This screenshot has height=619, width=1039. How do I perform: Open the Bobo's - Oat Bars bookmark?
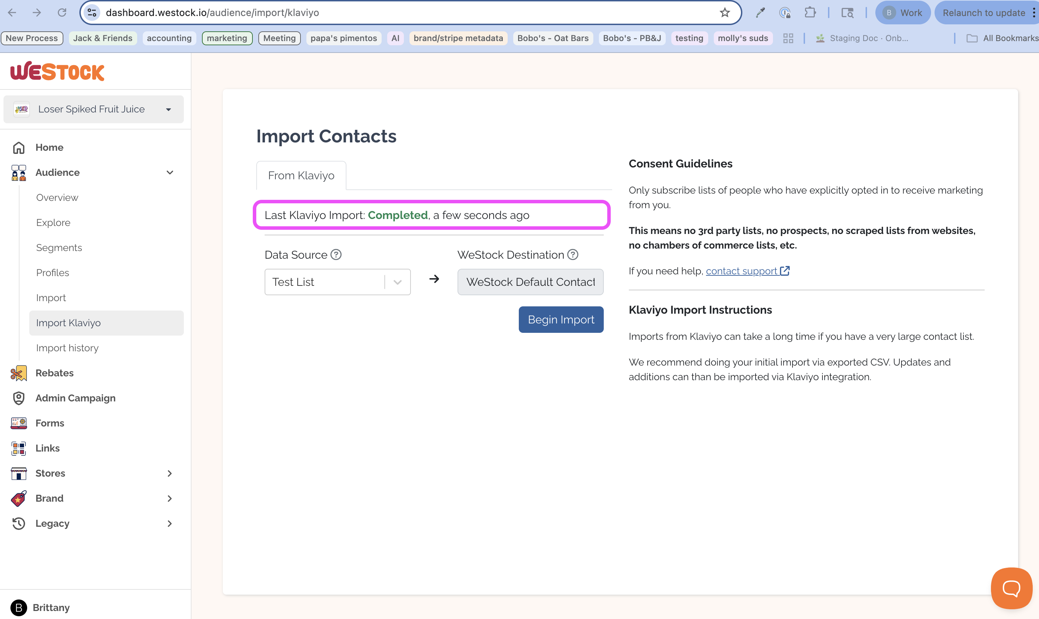(553, 38)
